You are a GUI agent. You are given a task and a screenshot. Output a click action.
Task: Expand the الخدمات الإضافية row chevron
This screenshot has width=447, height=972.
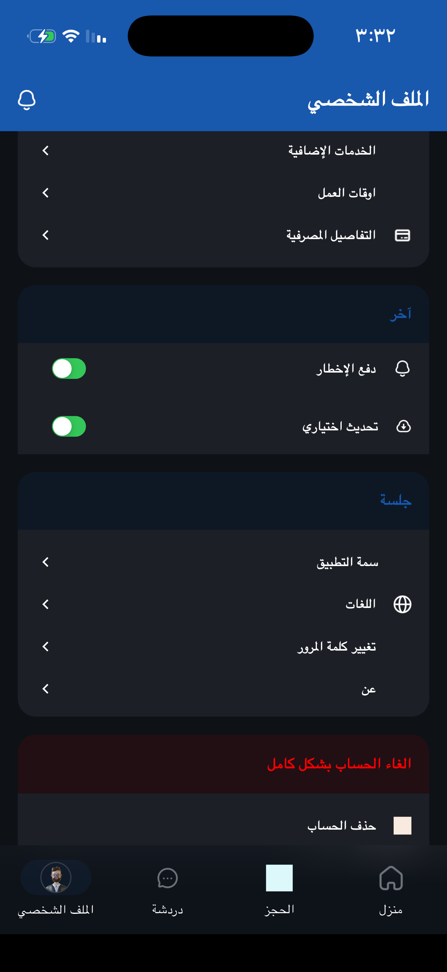pyautogui.click(x=46, y=151)
